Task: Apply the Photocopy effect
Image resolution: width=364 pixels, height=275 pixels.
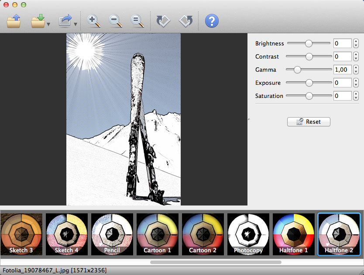Action: [248, 234]
